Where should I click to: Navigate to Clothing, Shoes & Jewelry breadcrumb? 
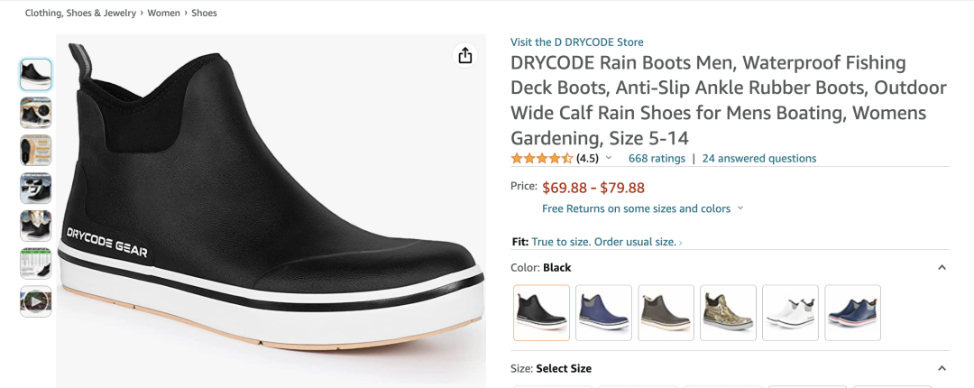tap(80, 14)
